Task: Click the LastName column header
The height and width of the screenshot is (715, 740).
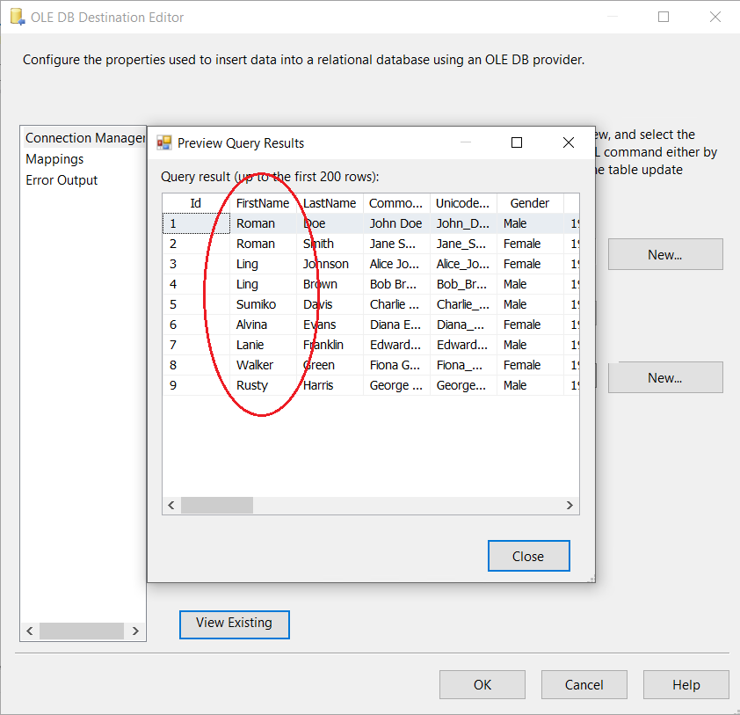Action: pos(330,203)
